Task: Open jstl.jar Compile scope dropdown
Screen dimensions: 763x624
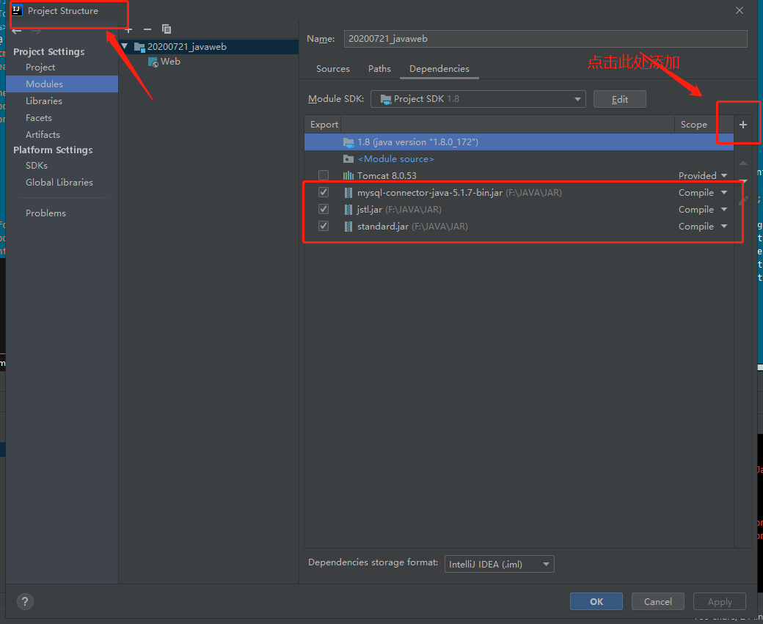Action: [x=724, y=210]
